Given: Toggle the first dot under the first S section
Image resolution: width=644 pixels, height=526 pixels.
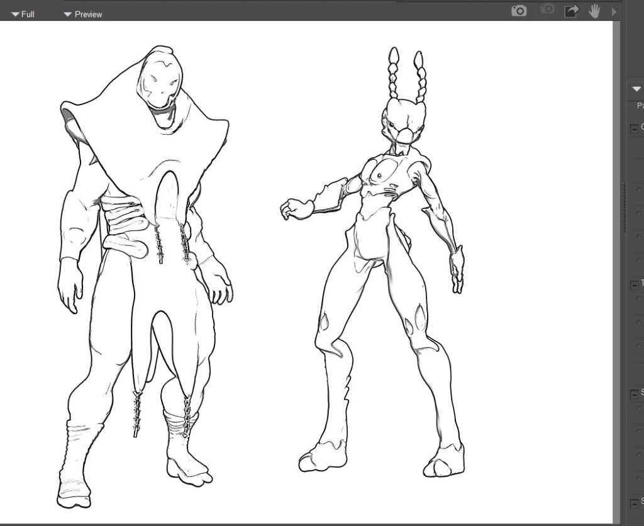Looking at the screenshot, I should pyautogui.click(x=640, y=408).
